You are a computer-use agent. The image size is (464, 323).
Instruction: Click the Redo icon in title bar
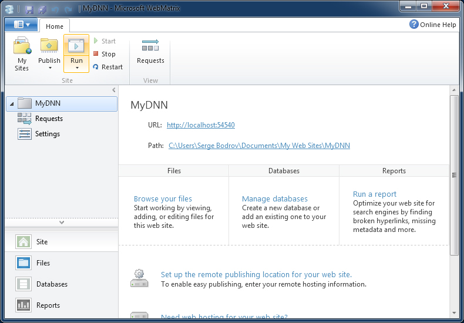pos(68,10)
